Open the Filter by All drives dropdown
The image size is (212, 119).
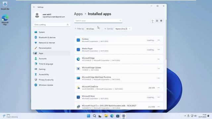point(93,29)
